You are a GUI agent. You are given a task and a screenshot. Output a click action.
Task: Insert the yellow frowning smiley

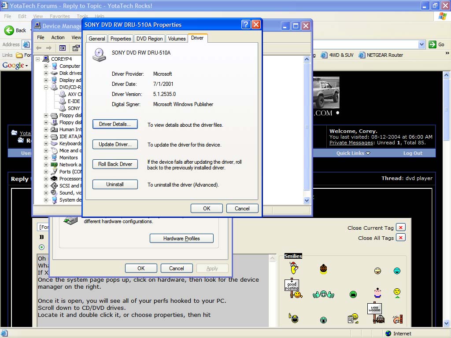397,293
